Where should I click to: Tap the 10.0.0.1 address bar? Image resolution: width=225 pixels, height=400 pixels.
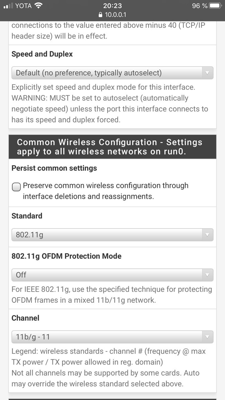(x=112, y=15)
